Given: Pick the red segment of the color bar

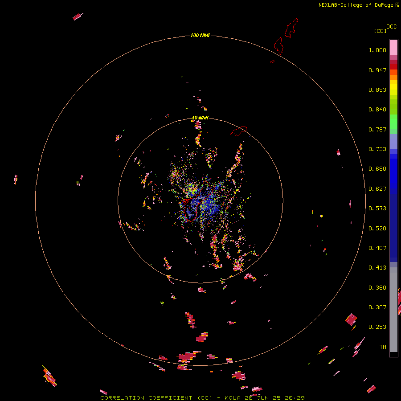Looking at the screenshot, I should [x=393, y=67].
